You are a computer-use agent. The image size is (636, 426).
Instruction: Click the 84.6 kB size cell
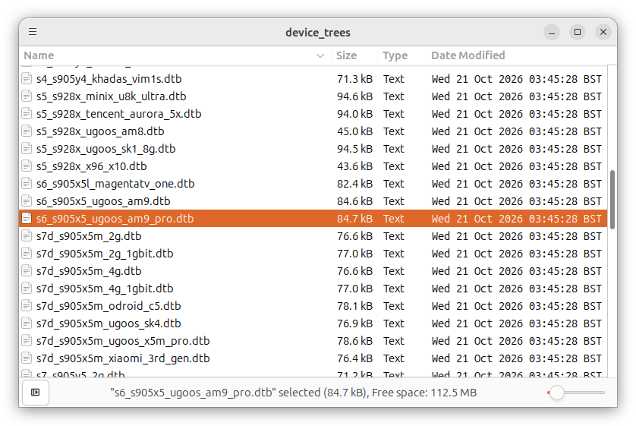click(x=354, y=200)
